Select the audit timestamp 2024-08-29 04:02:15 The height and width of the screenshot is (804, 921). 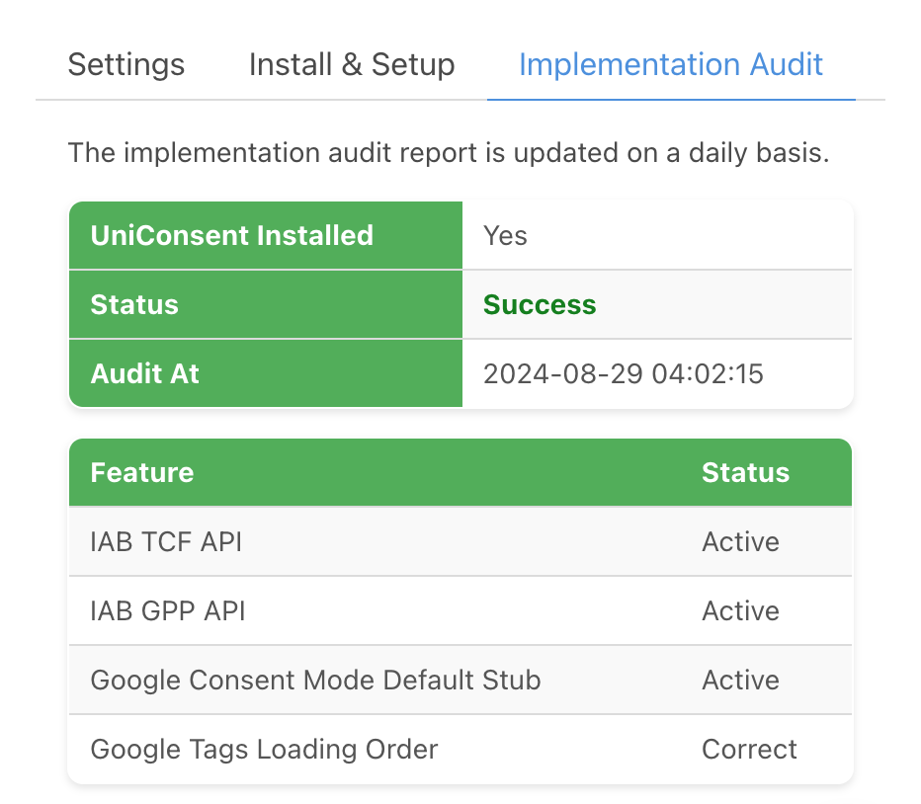pyautogui.click(x=623, y=373)
